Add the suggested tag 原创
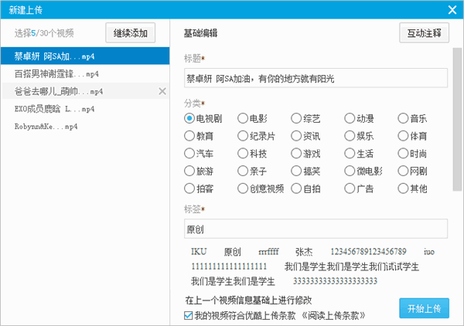The image size is (464, 326). 232,252
